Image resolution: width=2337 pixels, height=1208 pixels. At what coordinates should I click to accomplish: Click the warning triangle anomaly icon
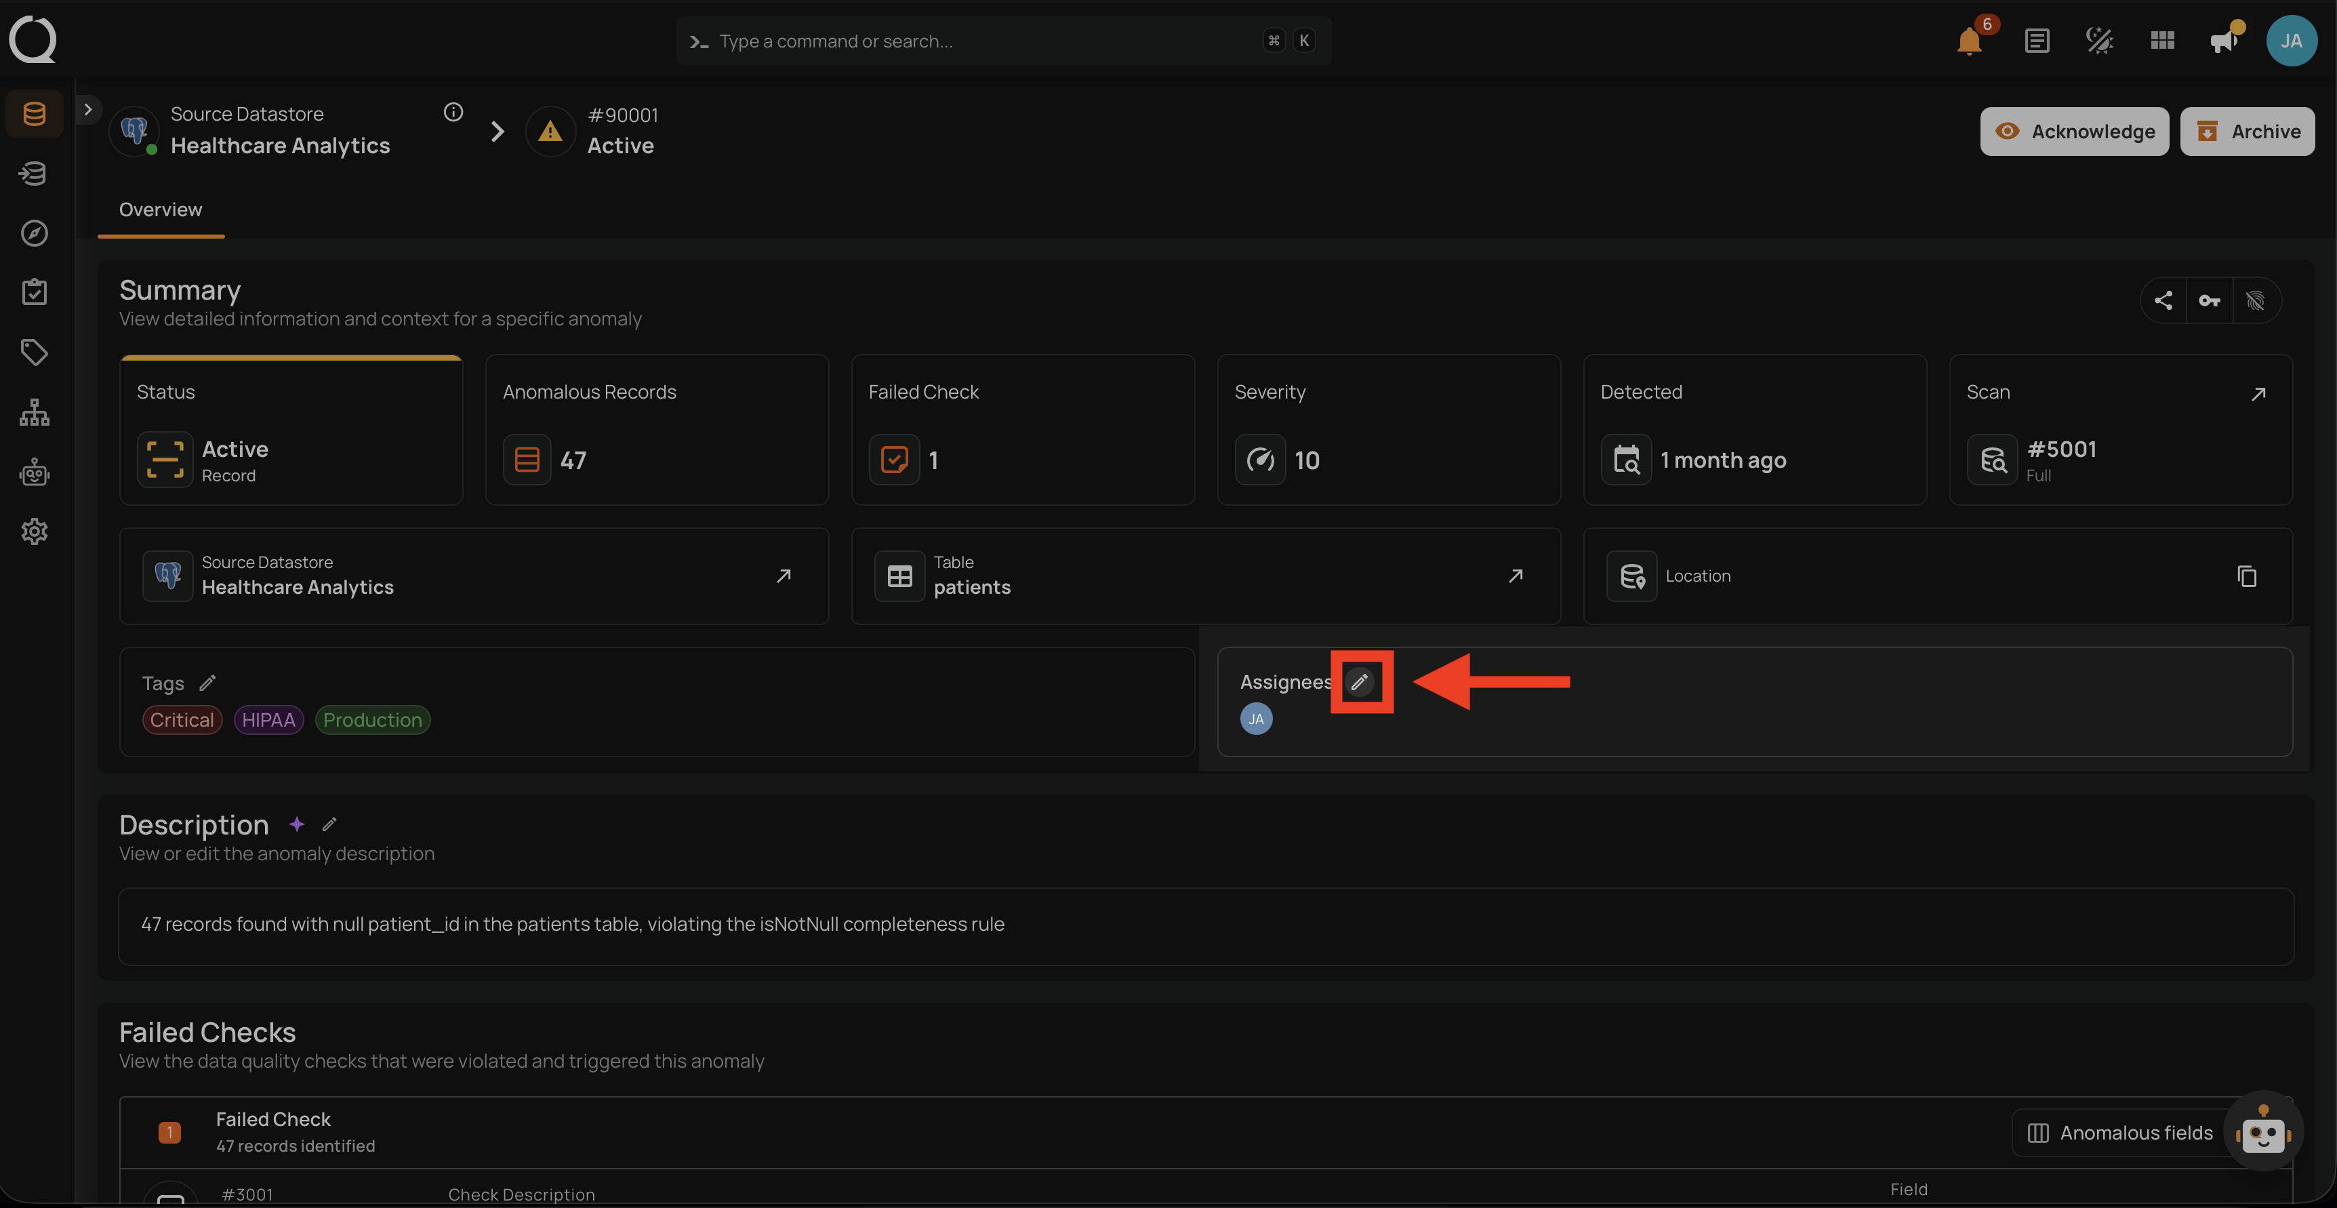pyautogui.click(x=550, y=132)
